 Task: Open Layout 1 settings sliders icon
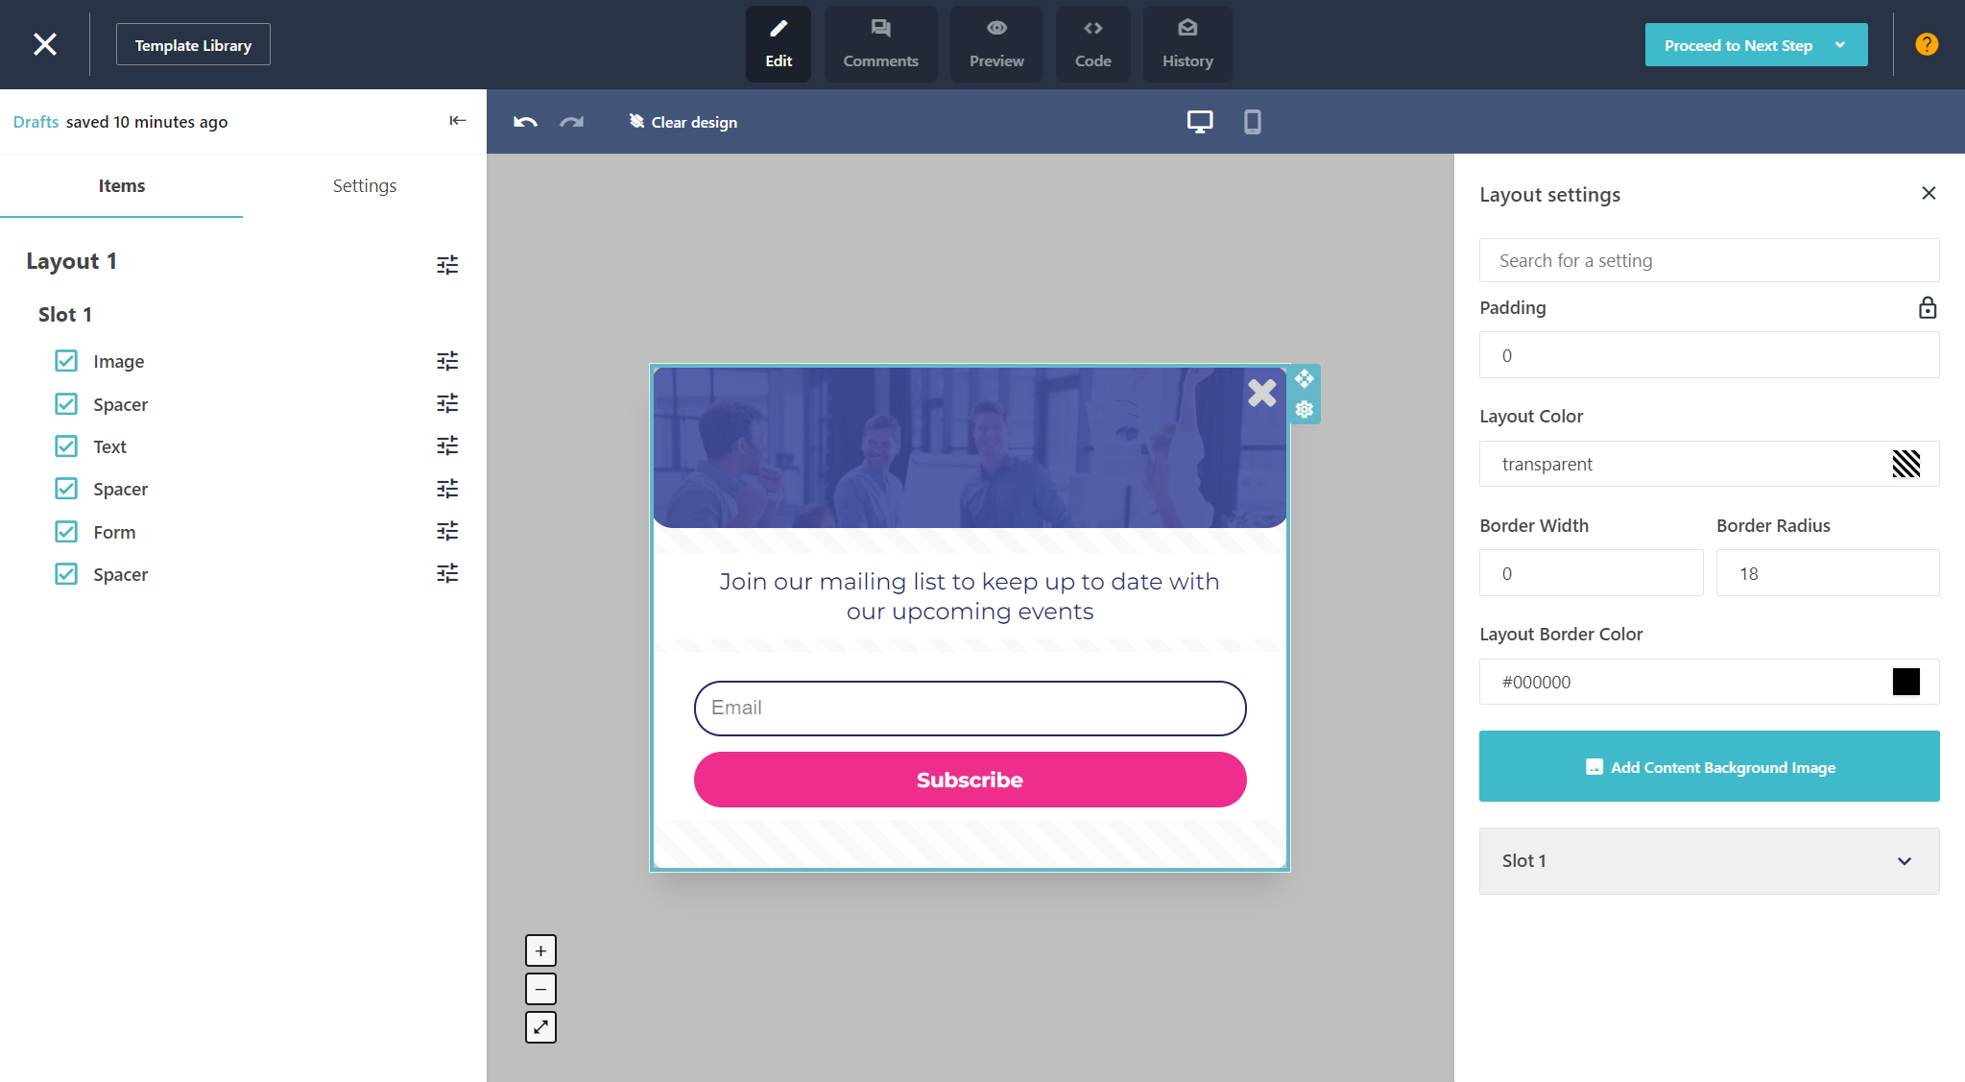[447, 264]
